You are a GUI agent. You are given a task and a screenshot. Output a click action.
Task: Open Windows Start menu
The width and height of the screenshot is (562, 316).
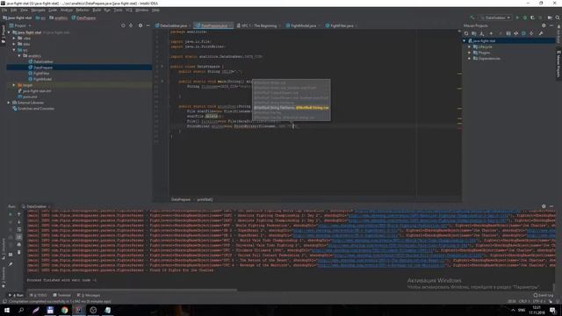[x=6, y=310]
